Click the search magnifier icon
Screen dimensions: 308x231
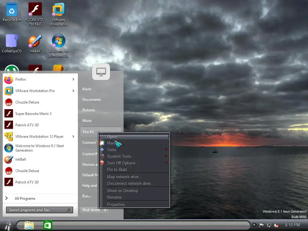69,210
